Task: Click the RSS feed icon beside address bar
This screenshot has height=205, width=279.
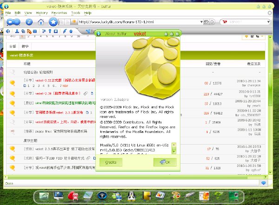Action: 67,22
